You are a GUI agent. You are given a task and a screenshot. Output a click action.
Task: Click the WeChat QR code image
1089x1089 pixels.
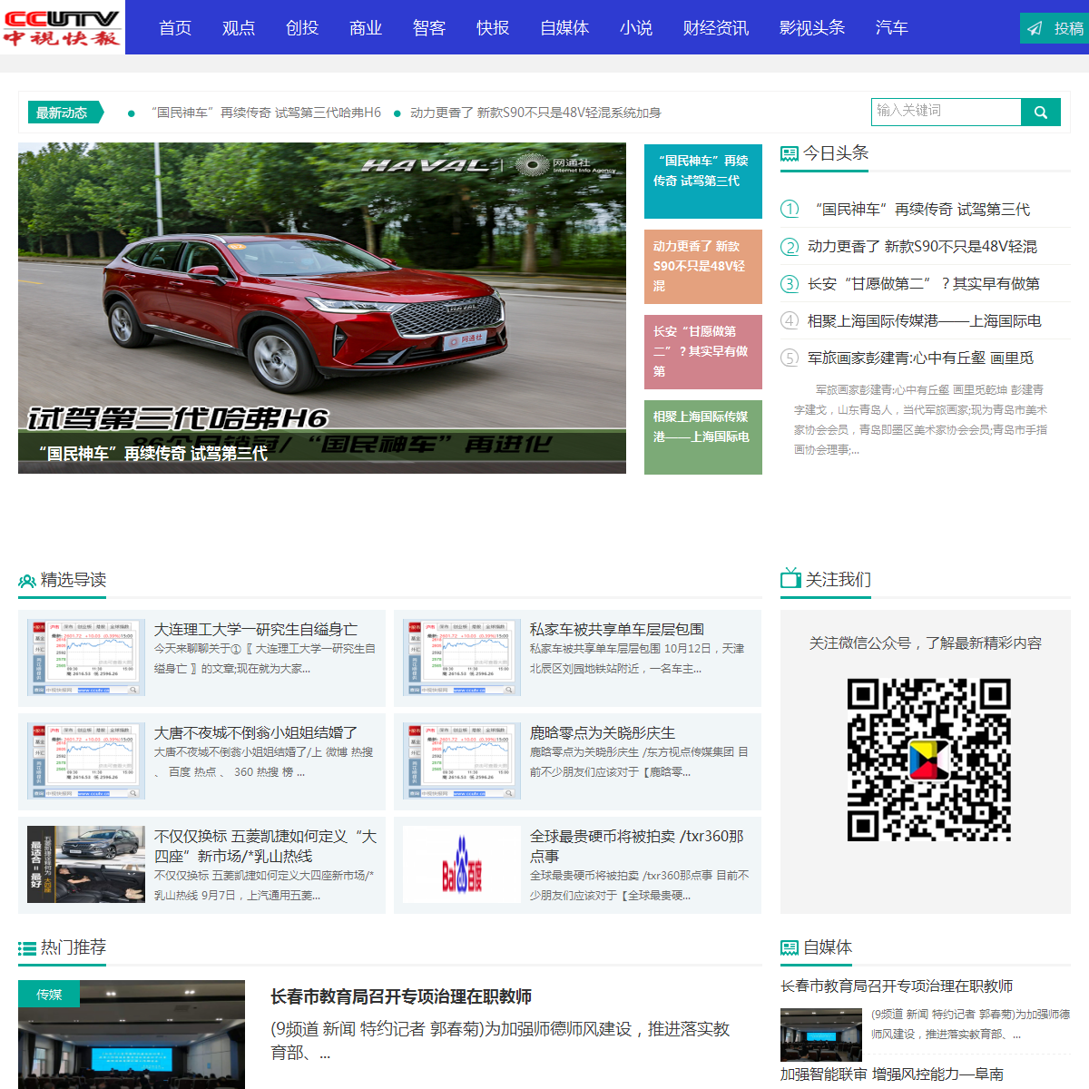pos(928,760)
